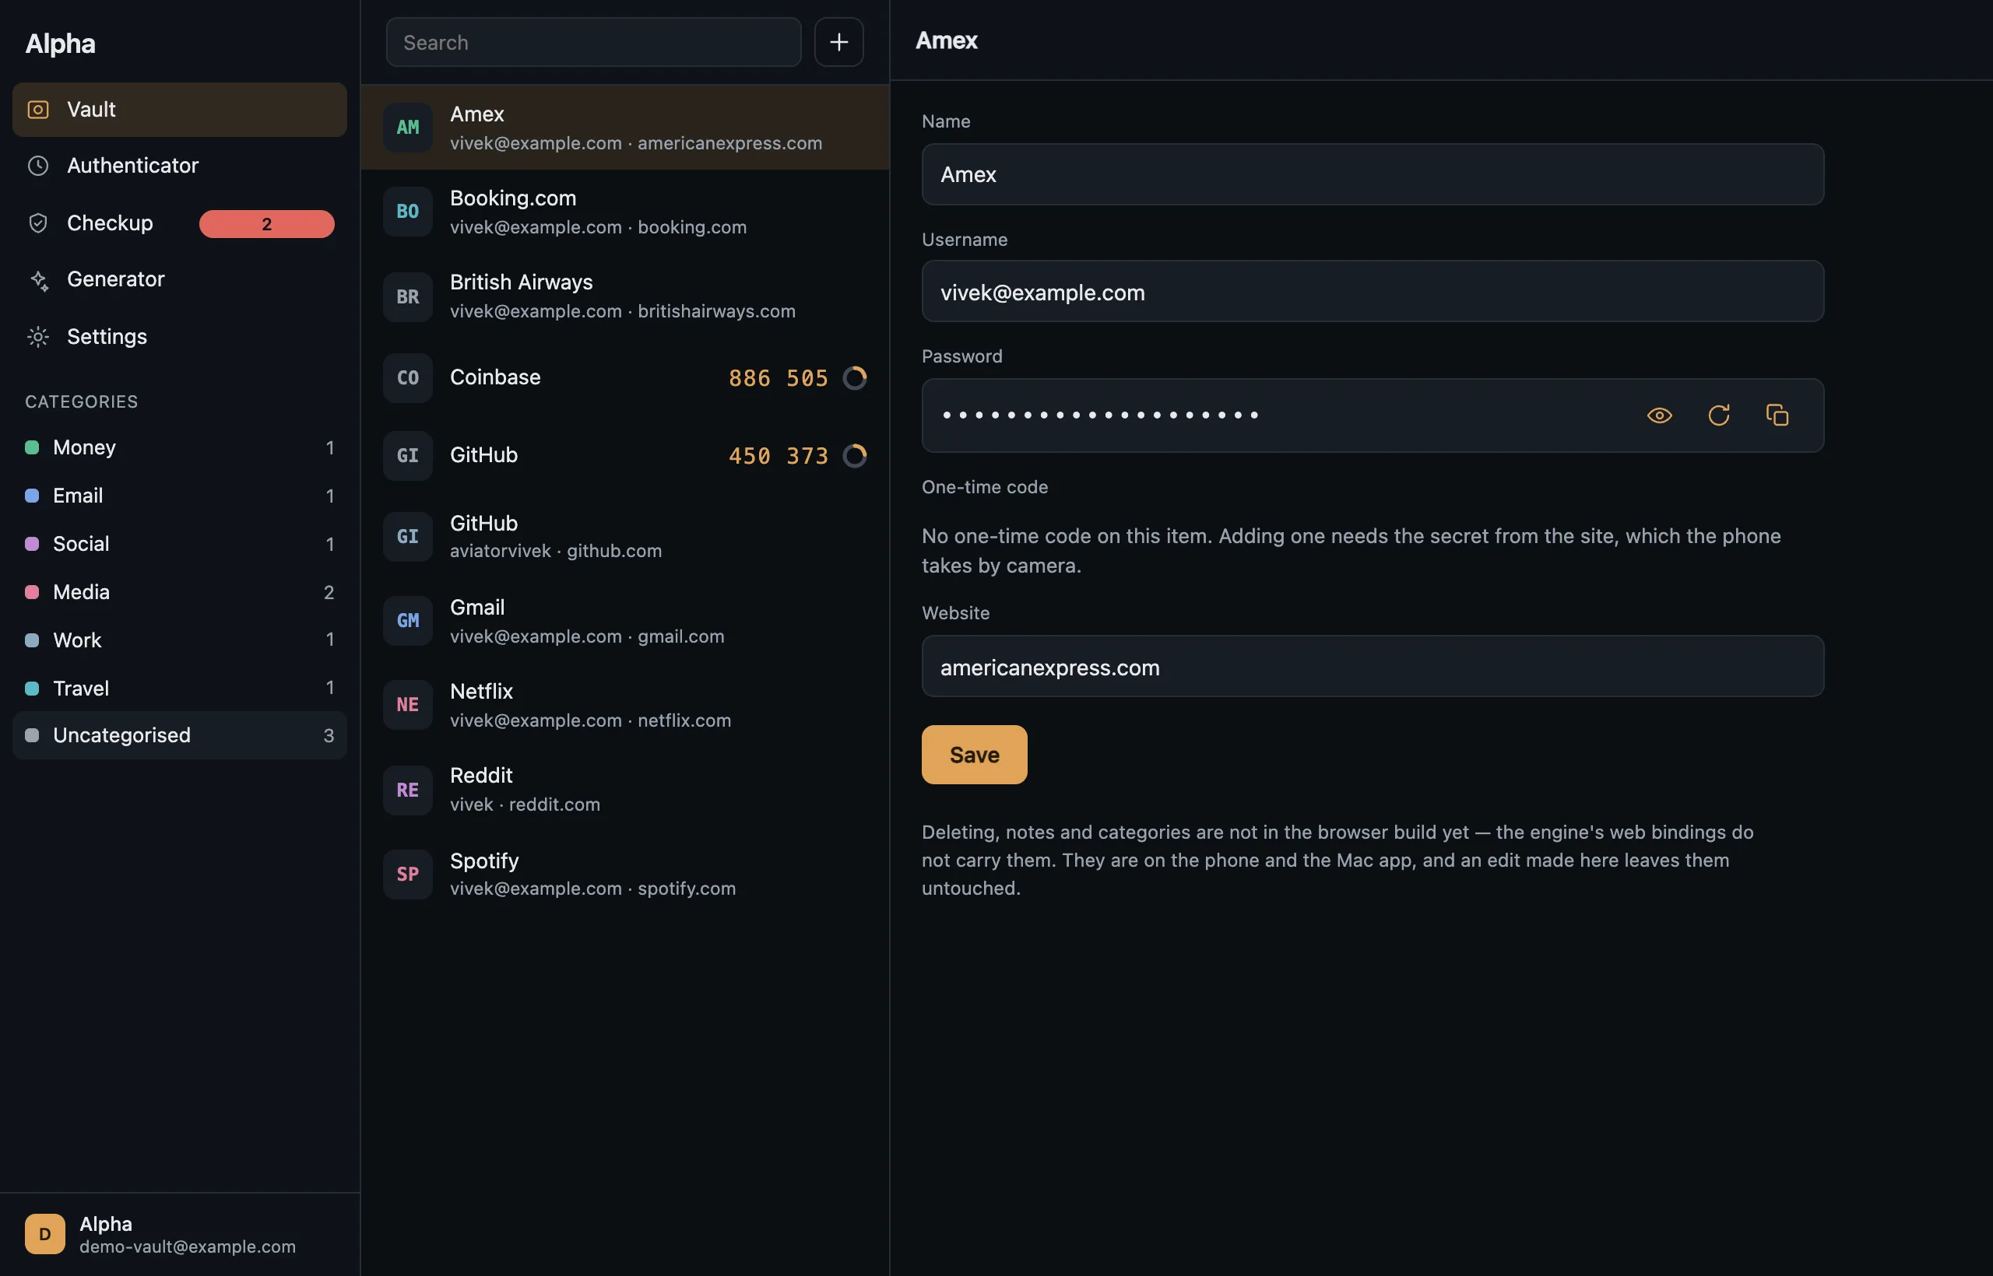Open the Reddit vault entry

625,790
